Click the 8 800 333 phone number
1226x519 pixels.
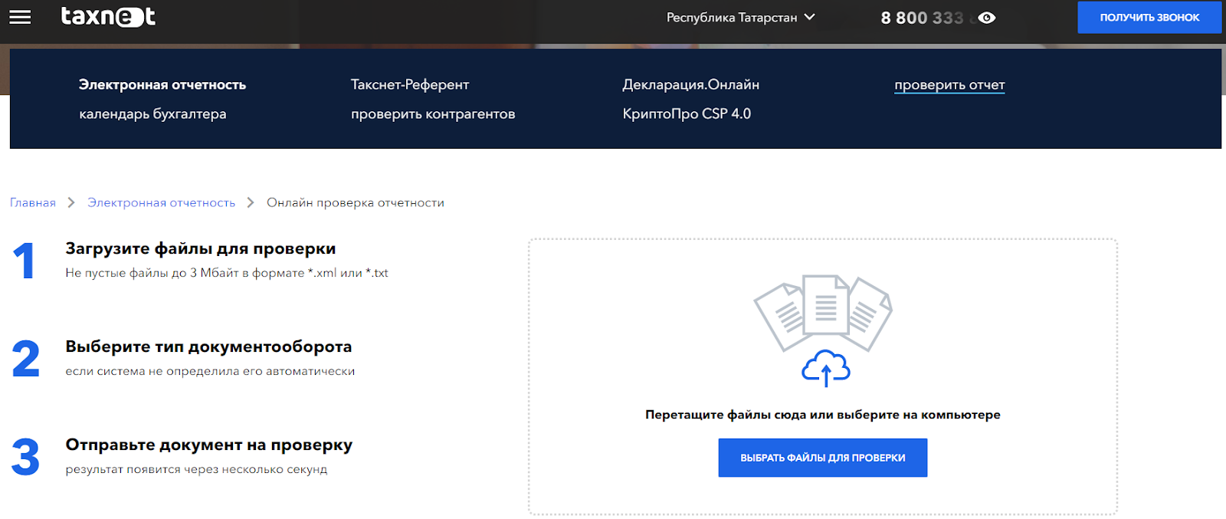(x=923, y=18)
